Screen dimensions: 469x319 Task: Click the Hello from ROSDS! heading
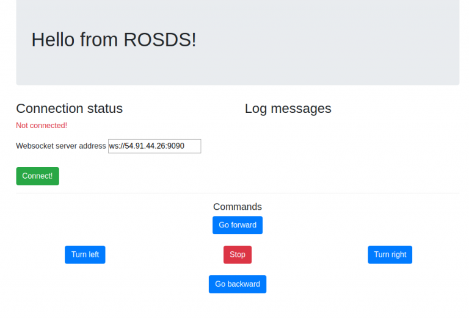click(x=114, y=40)
